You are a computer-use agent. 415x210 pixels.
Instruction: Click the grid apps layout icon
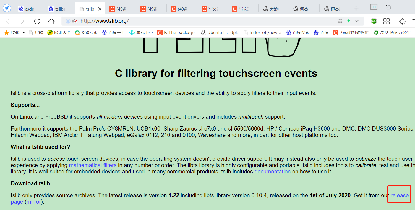(386, 21)
